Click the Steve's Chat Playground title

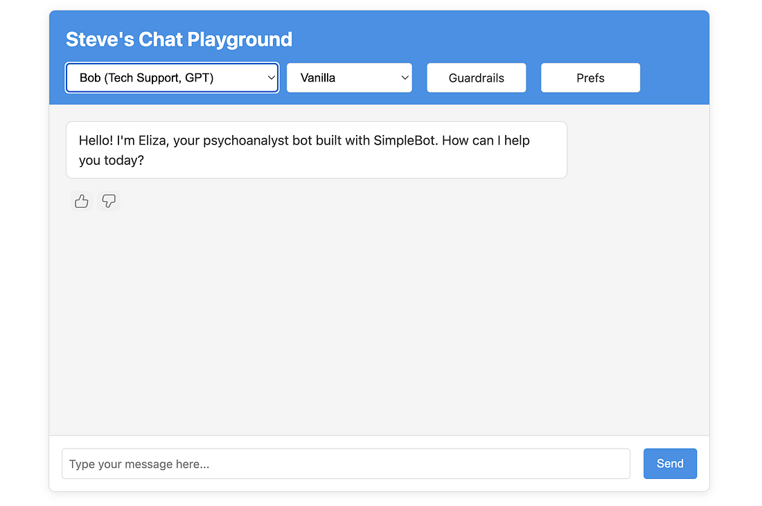coord(179,39)
